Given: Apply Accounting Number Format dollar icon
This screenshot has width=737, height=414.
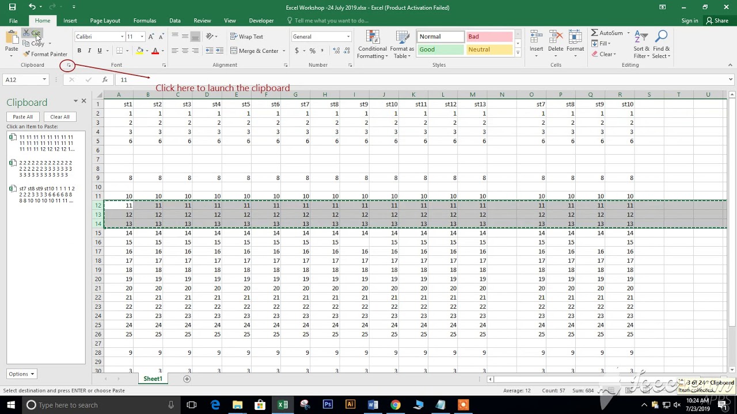Looking at the screenshot, I should [297, 51].
